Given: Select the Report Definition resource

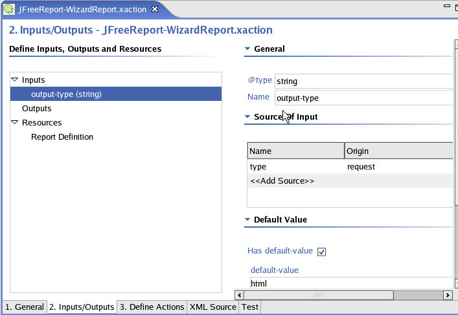Looking at the screenshot, I should pyautogui.click(x=62, y=136).
